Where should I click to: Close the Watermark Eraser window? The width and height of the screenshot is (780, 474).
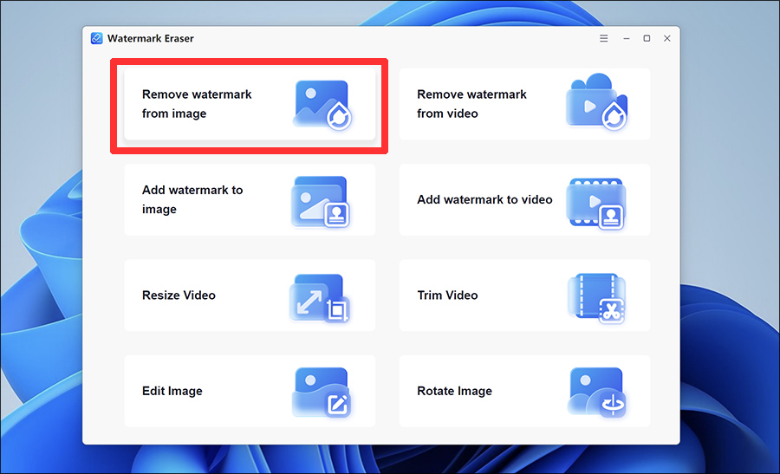(x=667, y=38)
